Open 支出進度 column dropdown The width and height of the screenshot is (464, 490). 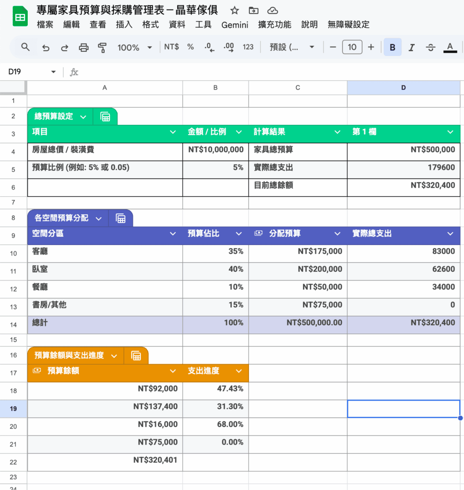tap(239, 371)
